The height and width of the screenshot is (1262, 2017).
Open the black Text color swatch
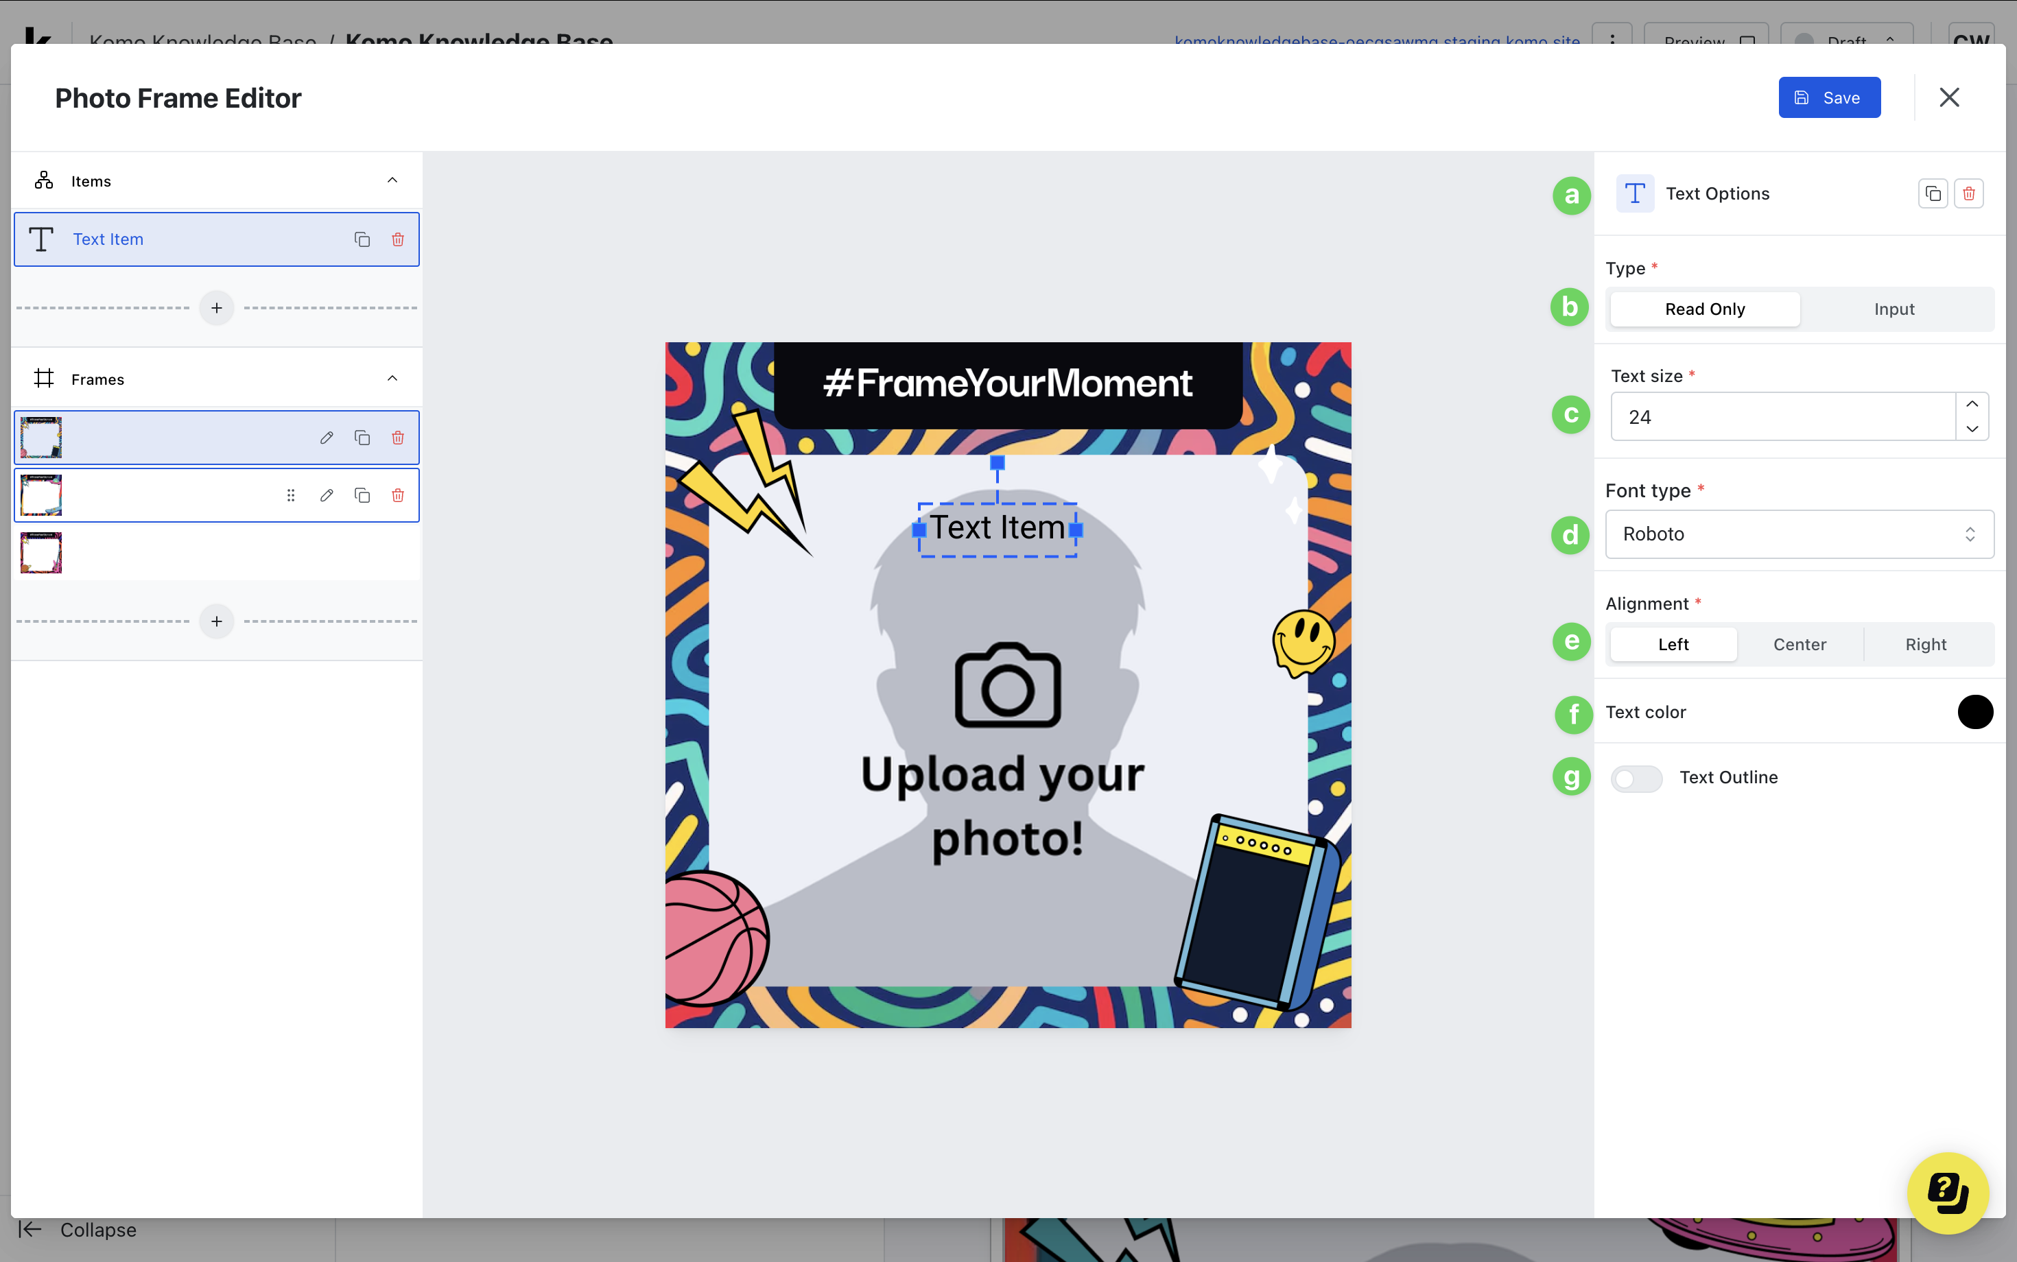[1974, 712]
